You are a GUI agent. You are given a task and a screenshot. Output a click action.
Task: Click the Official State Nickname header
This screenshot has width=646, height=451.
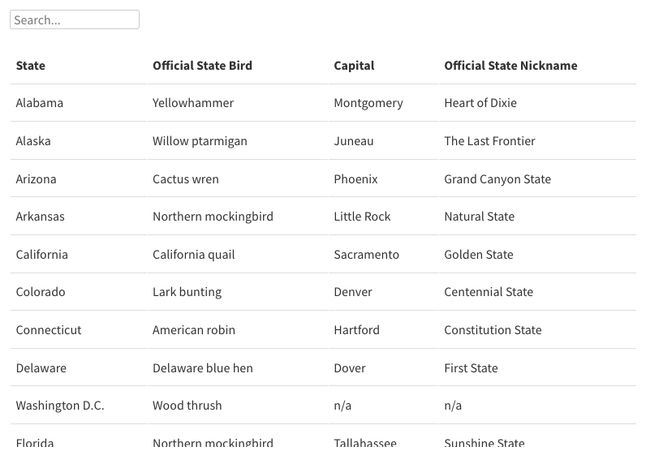(x=510, y=66)
